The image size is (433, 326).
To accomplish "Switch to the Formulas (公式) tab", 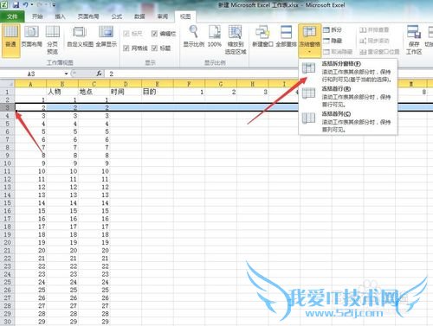I will 117,16.
